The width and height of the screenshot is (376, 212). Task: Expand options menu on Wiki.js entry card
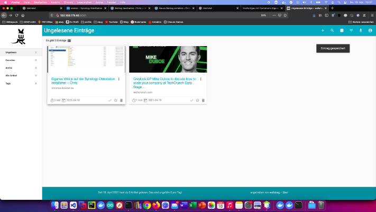tap(119, 79)
